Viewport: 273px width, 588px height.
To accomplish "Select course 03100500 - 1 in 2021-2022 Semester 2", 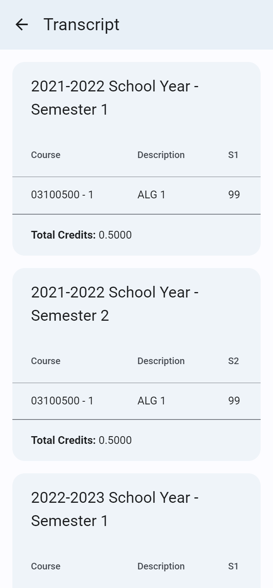I will (62, 401).
